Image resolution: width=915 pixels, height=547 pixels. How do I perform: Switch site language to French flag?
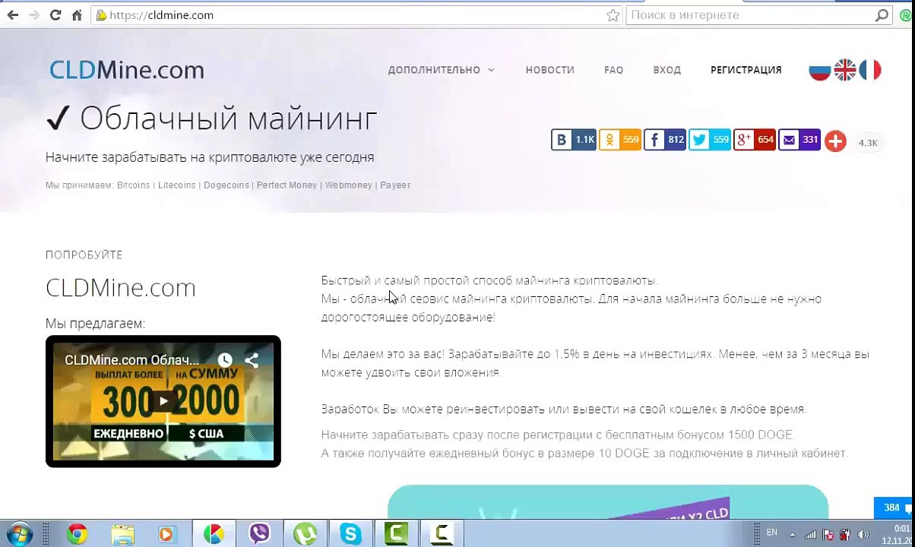[x=870, y=70]
